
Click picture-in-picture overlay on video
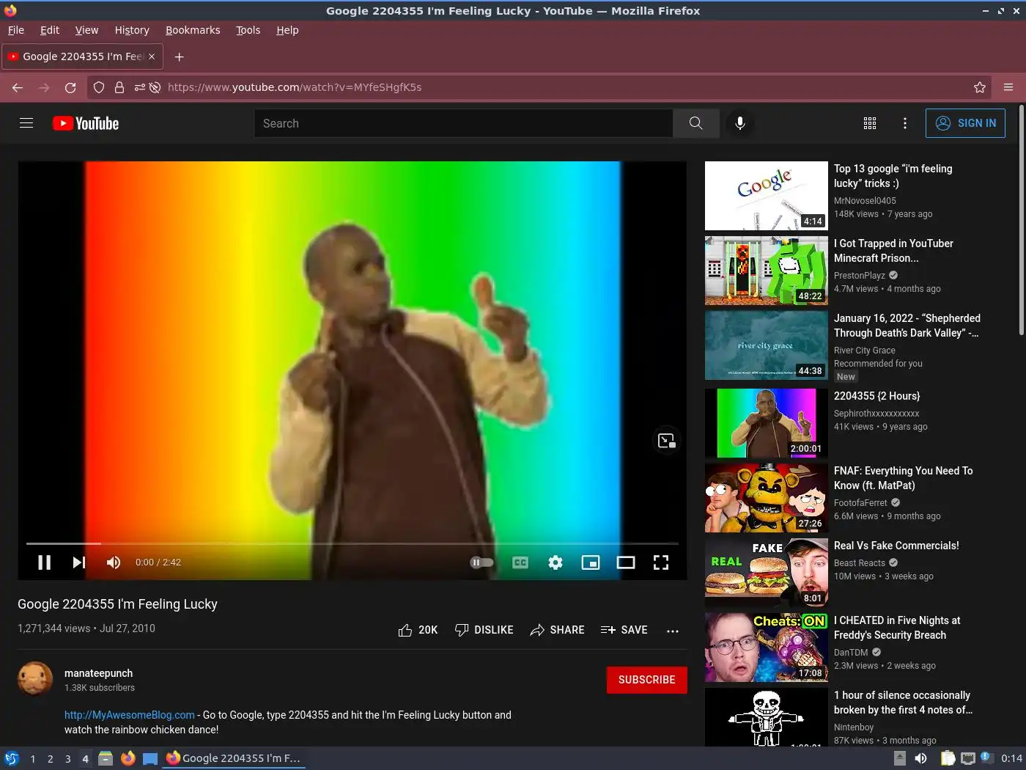click(666, 441)
